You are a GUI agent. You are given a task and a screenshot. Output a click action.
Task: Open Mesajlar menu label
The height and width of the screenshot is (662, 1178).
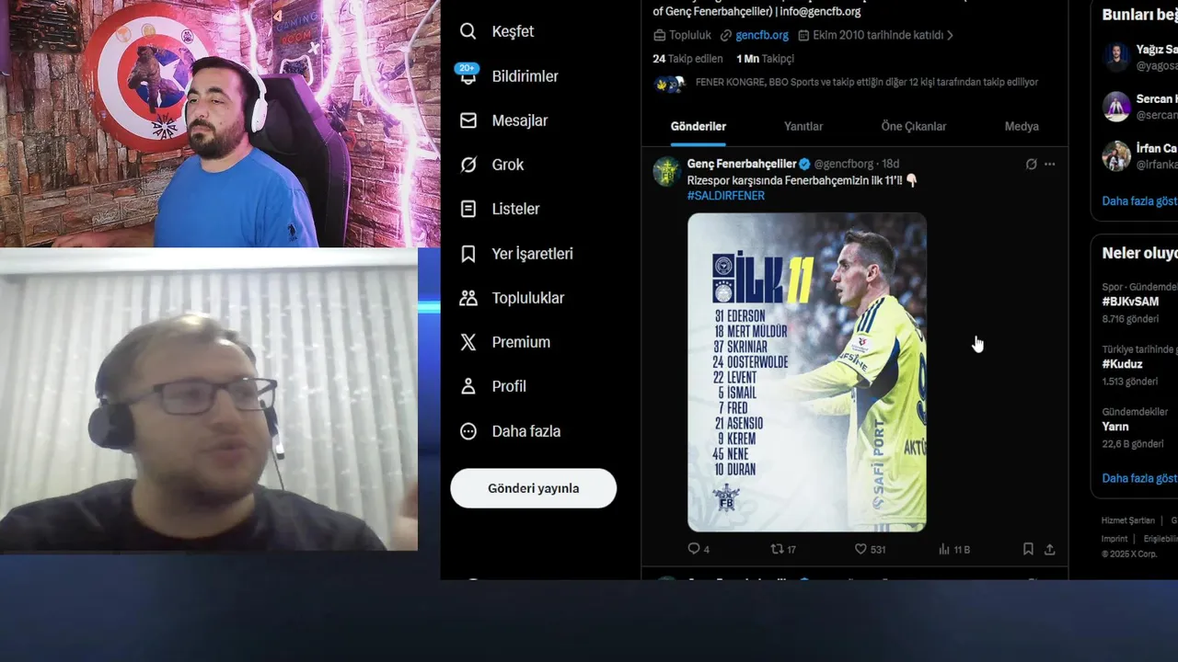(519, 120)
